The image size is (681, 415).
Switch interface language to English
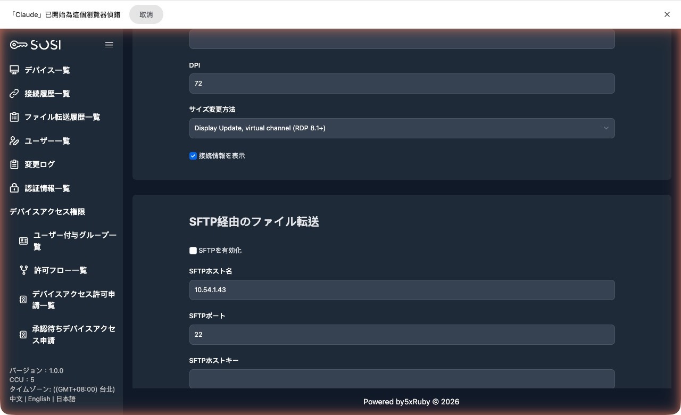click(x=39, y=399)
